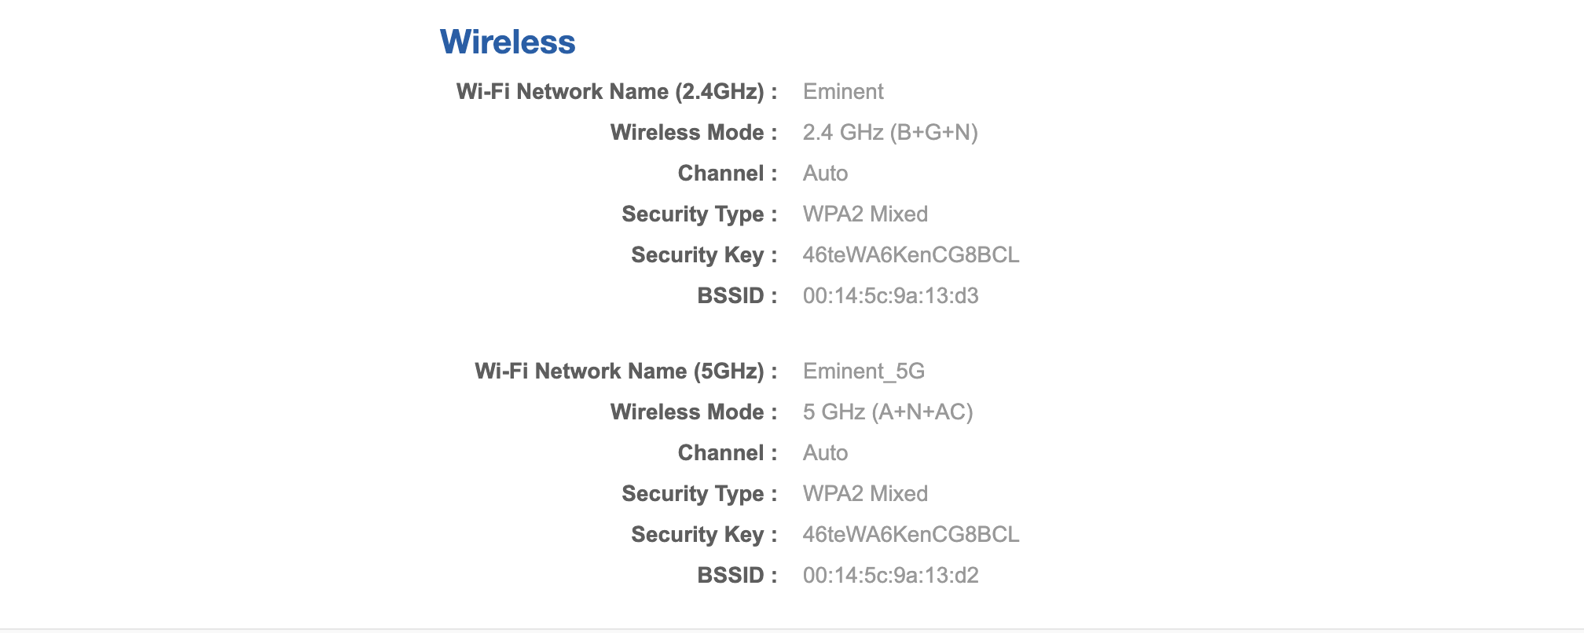Select BSSID 00:14:5c:9a:13:d2

coord(890,576)
